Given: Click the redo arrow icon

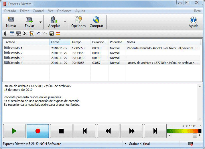Looking at the screenshot, I should [45, 34].
